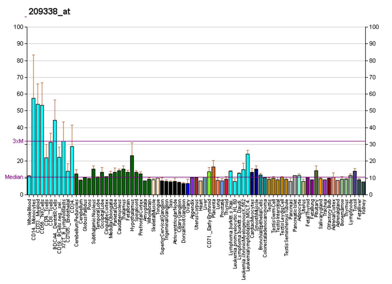The image size is (392, 284).
Task: Click the chart title 209338_at
Action: coord(49,12)
